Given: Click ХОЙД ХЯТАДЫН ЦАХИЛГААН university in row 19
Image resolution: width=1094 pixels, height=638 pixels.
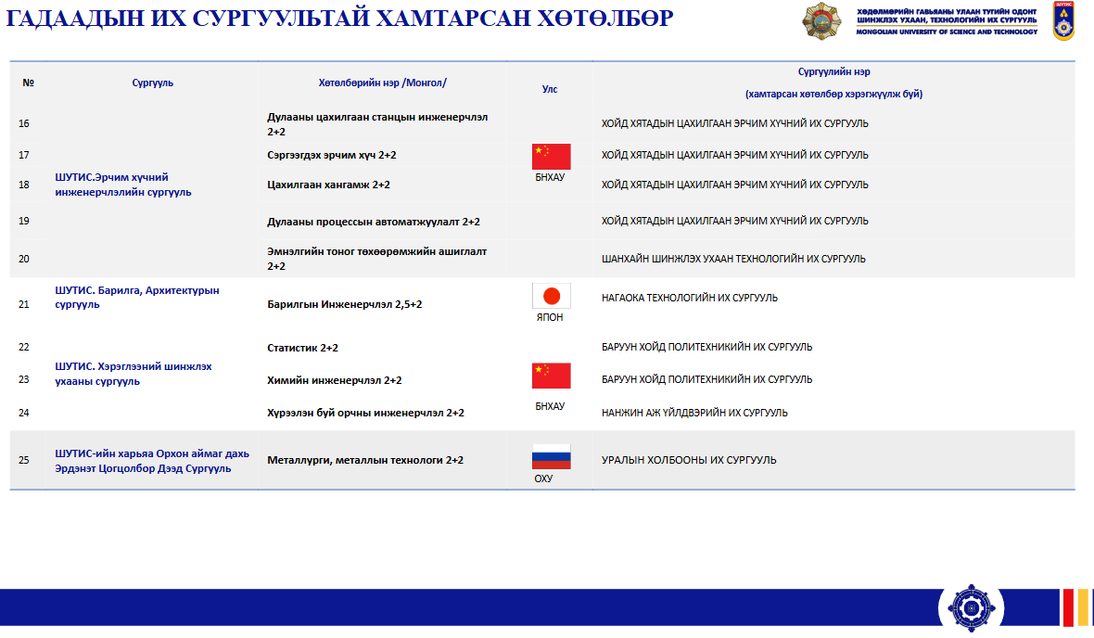Looking at the screenshot, I should pos(734,221).
